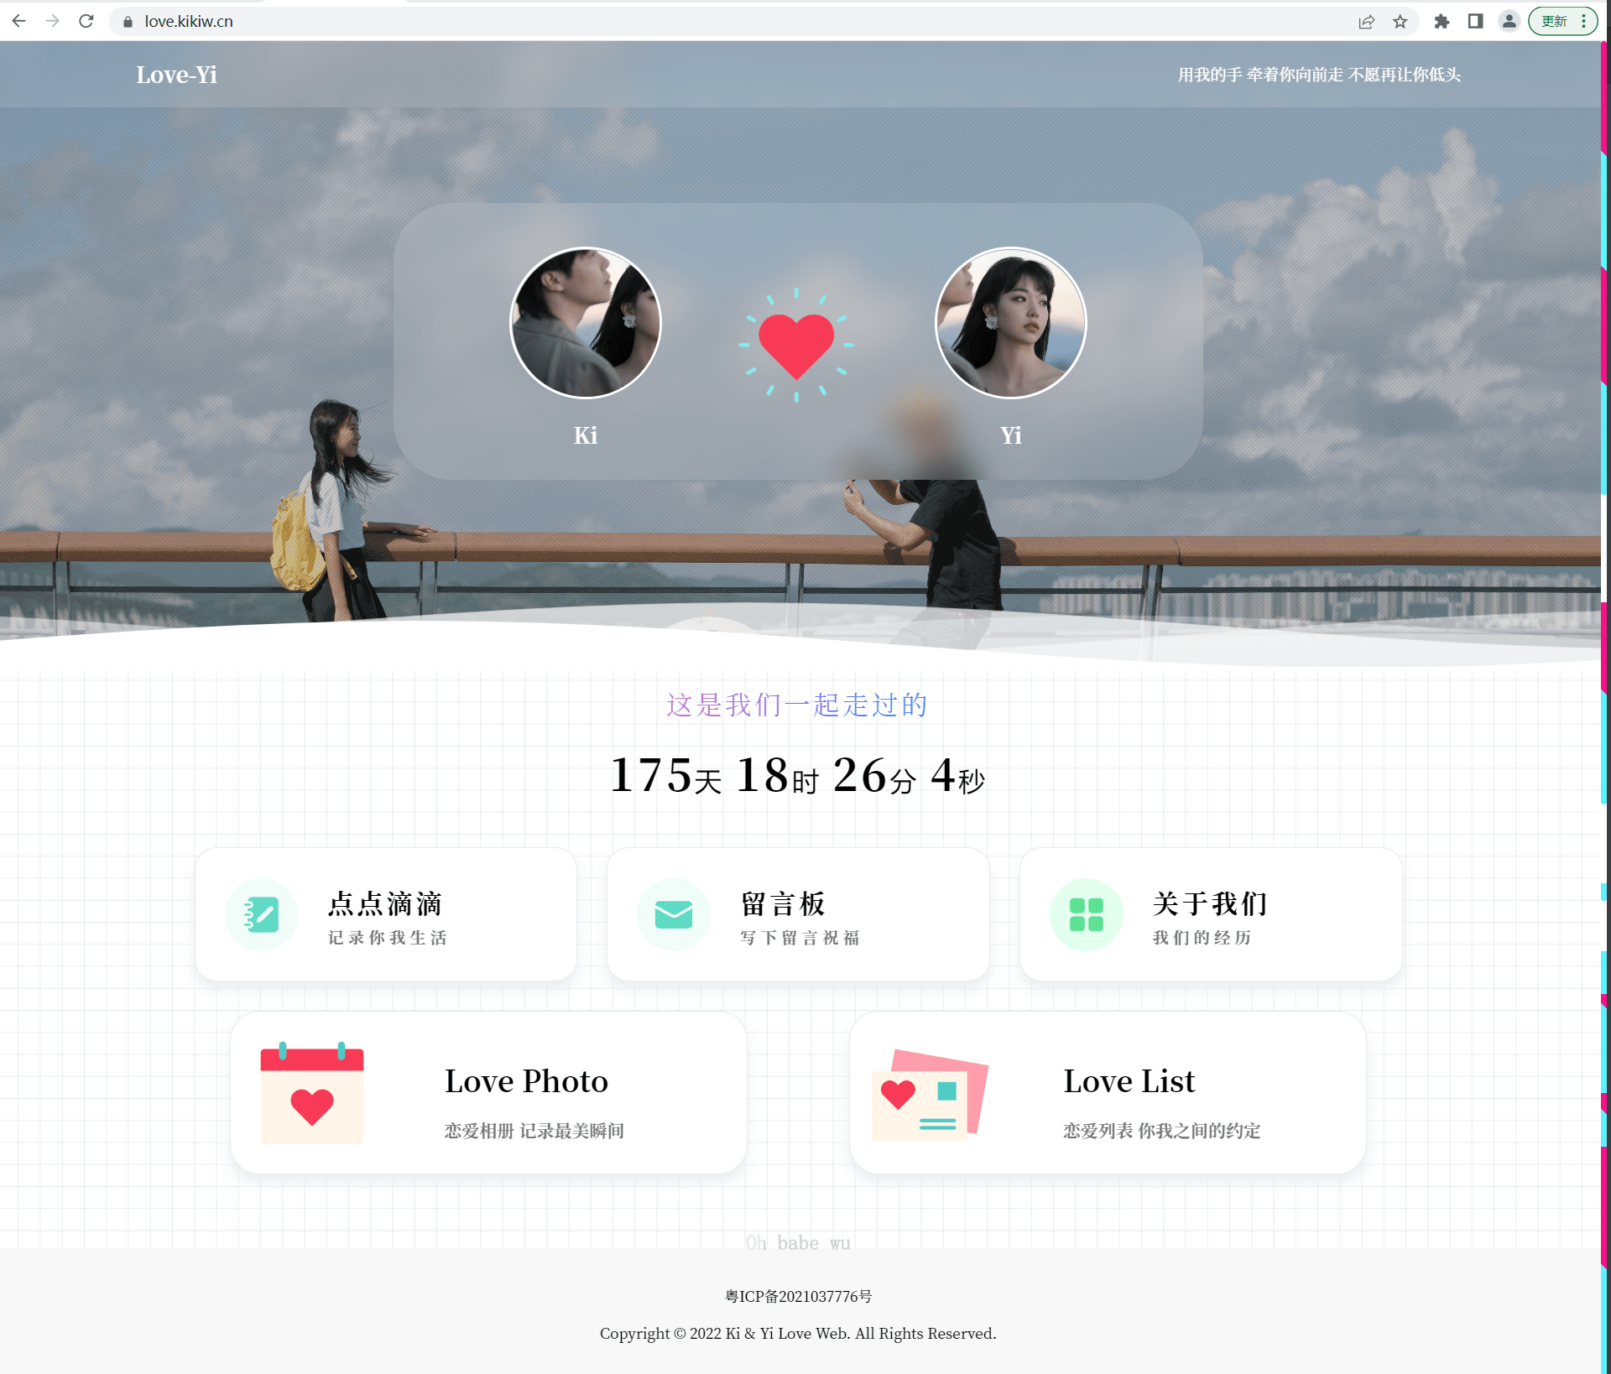
Task: Click the subtitle 恋爱相册 记录最美瞬间
Action: [534, 1131]
